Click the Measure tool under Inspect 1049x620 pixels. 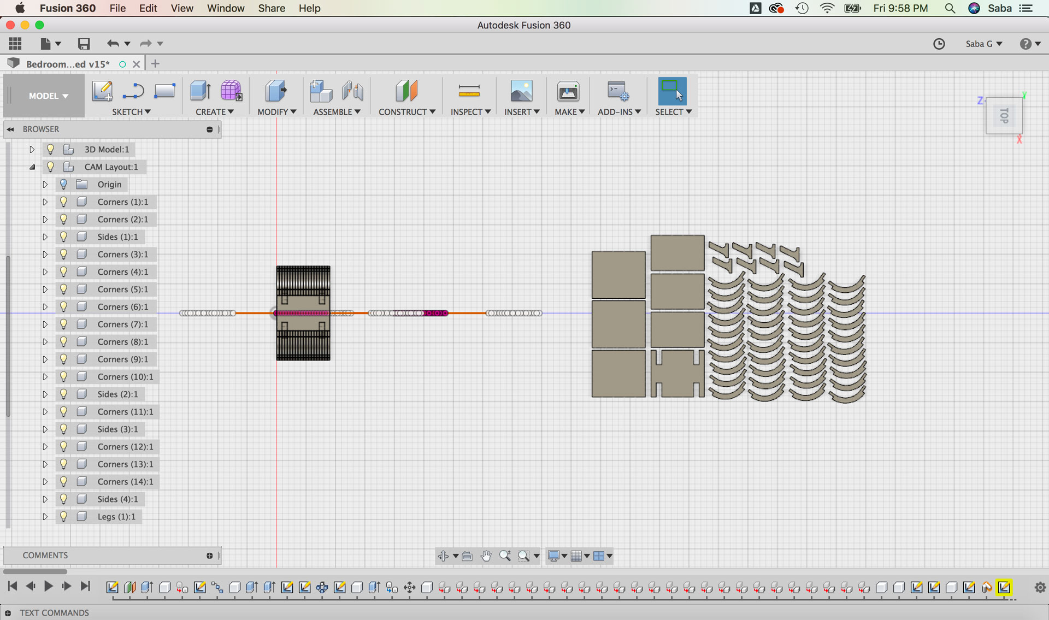coord(469,91)
